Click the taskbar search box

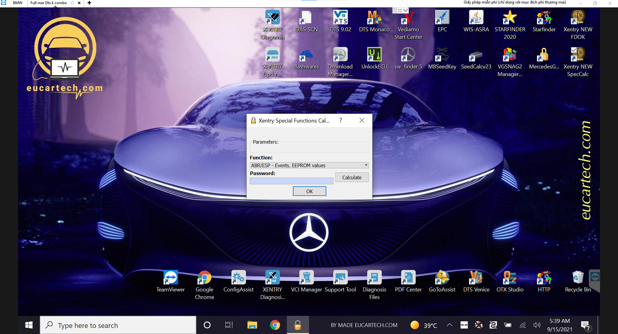pyautogui.click(x=118, y=325)
